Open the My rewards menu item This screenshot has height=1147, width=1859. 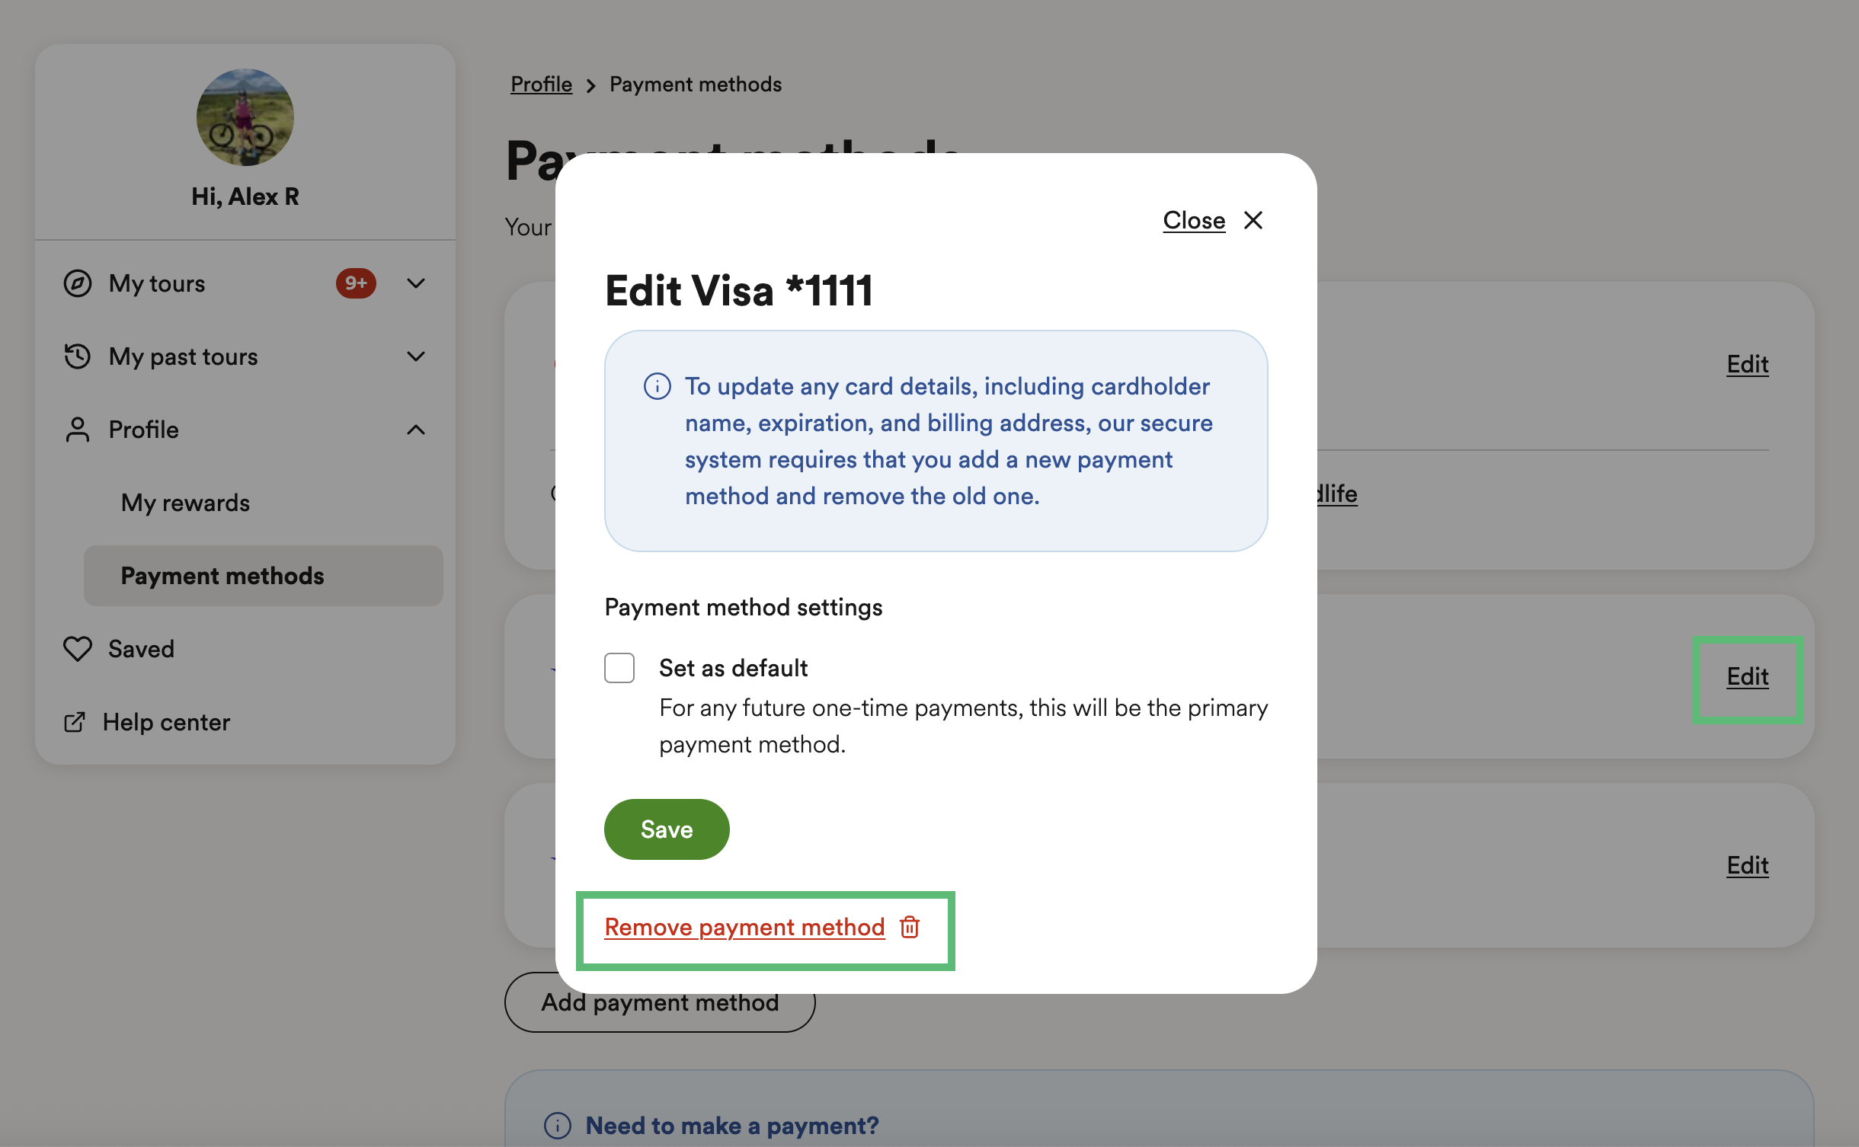tap(185, 503)
